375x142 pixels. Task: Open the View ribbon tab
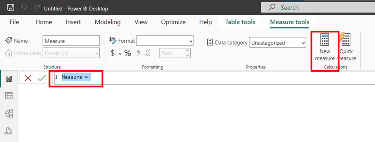coord(141,22)
